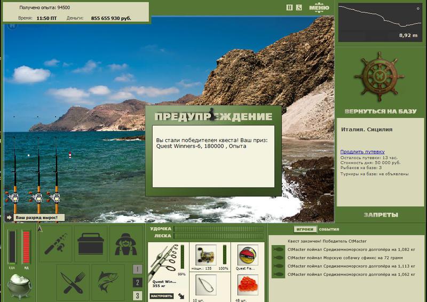Click the Рыбаков на базе: 3 text
This screenshot has width=427, height=302.
(361, 167)
